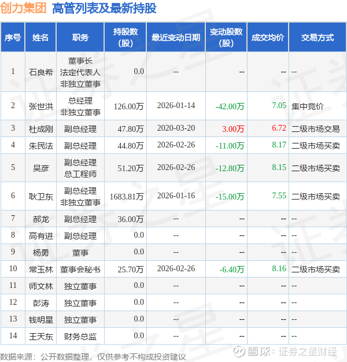The width and height of the screenshot is (347, 362).
Task: Click the 财务总监 position cell
Action: [80, 337]
